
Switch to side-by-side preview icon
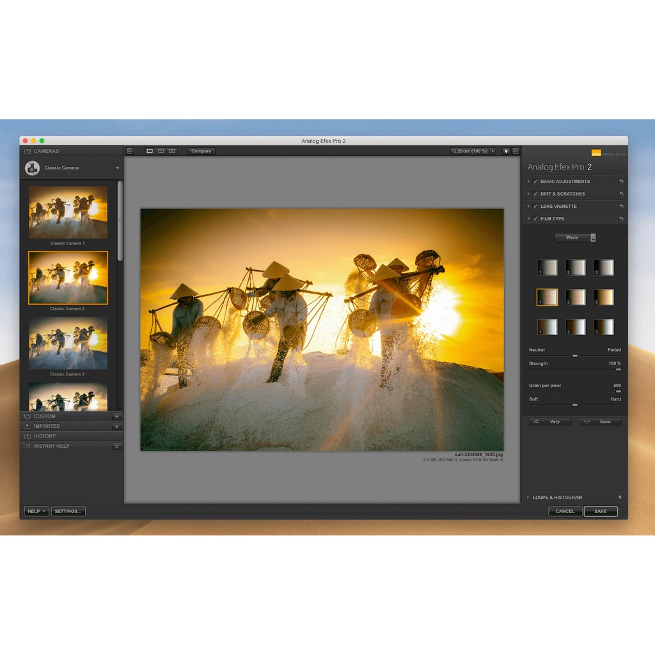tap(172, 151)
